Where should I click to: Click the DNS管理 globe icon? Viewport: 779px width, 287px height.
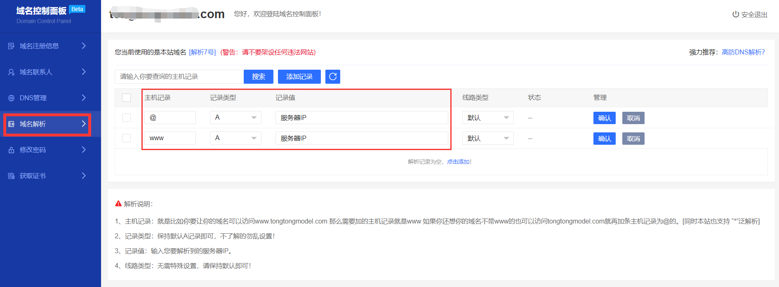(x=11, y=98)
